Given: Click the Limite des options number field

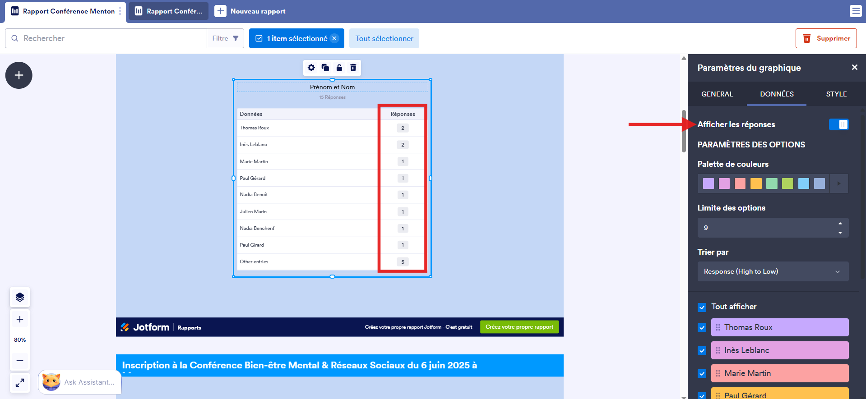Looking at the screenshot, I should [773, 228].
